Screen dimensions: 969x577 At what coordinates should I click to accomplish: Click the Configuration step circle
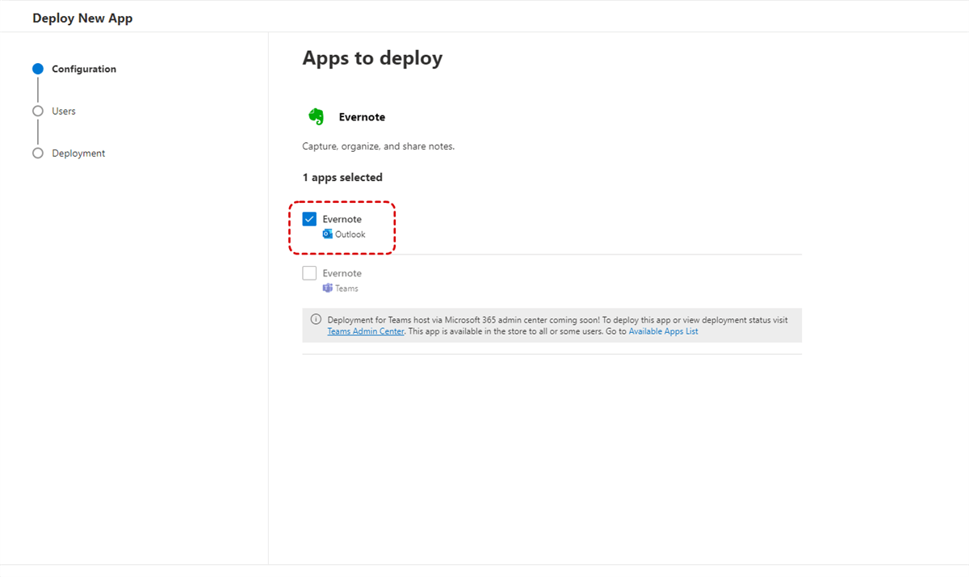point(38,69)
